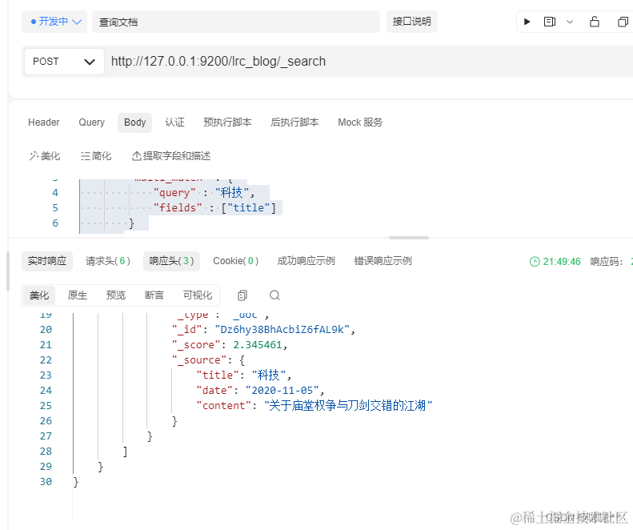This screenshot has width=633, height=530.
Task: Switch to the Header tab
Action: pos(43,122)
